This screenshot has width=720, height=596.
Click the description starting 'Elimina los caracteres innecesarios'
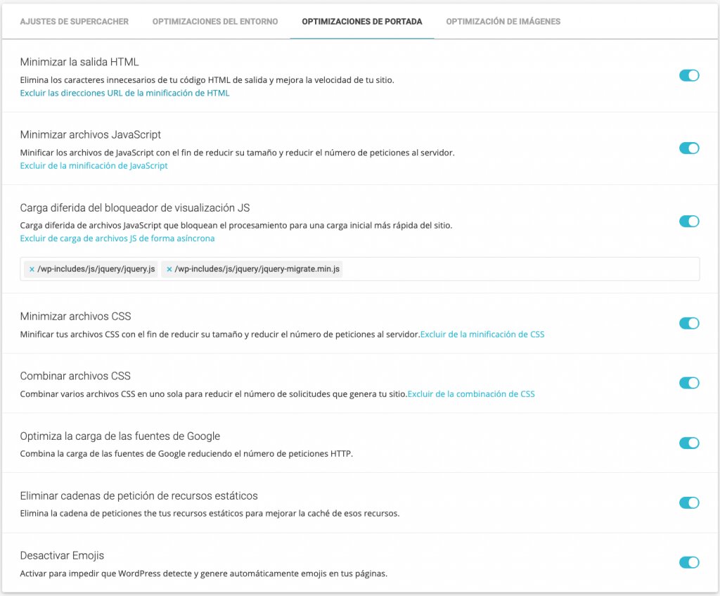click(207, 80)
